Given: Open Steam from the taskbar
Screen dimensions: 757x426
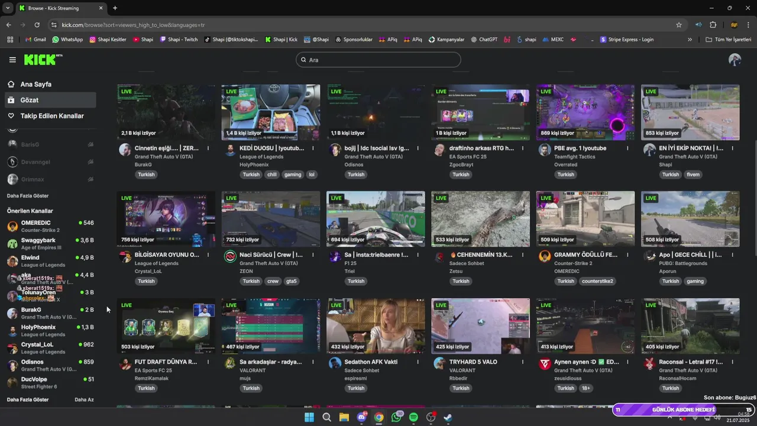Looking at the screenshot, I should [x=448, y=417].
